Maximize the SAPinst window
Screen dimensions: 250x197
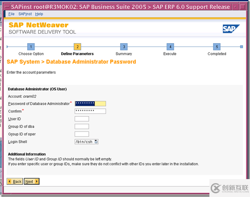[242, 7]
